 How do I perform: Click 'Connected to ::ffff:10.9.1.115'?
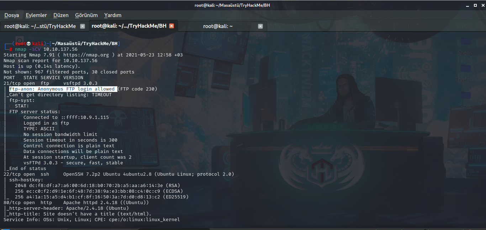[x=66, y=117]
